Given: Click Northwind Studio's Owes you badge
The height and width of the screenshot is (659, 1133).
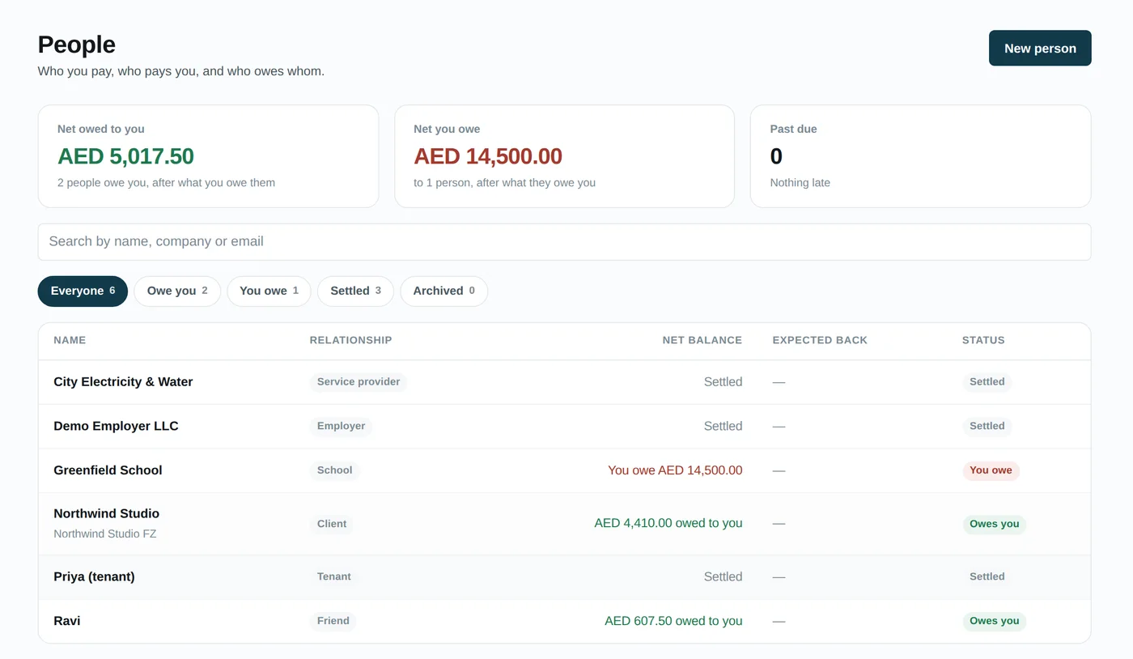Looking at the screenshot, I should [x=994, y=524].
